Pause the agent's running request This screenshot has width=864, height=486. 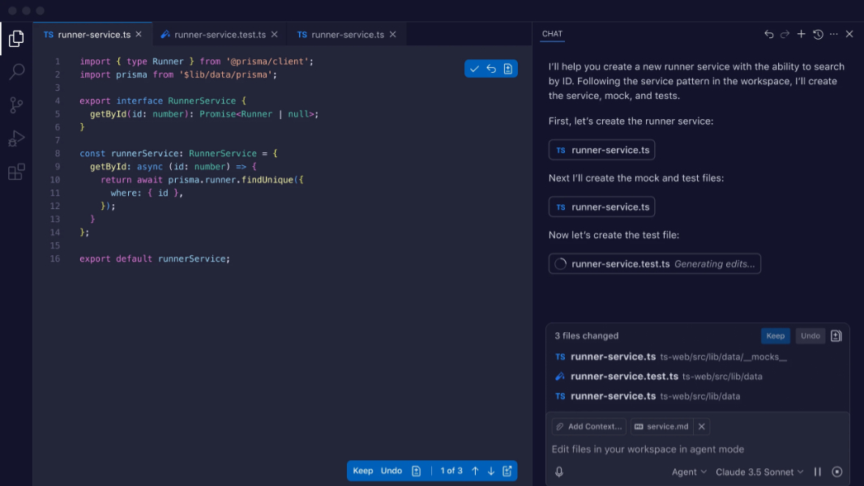818,471
